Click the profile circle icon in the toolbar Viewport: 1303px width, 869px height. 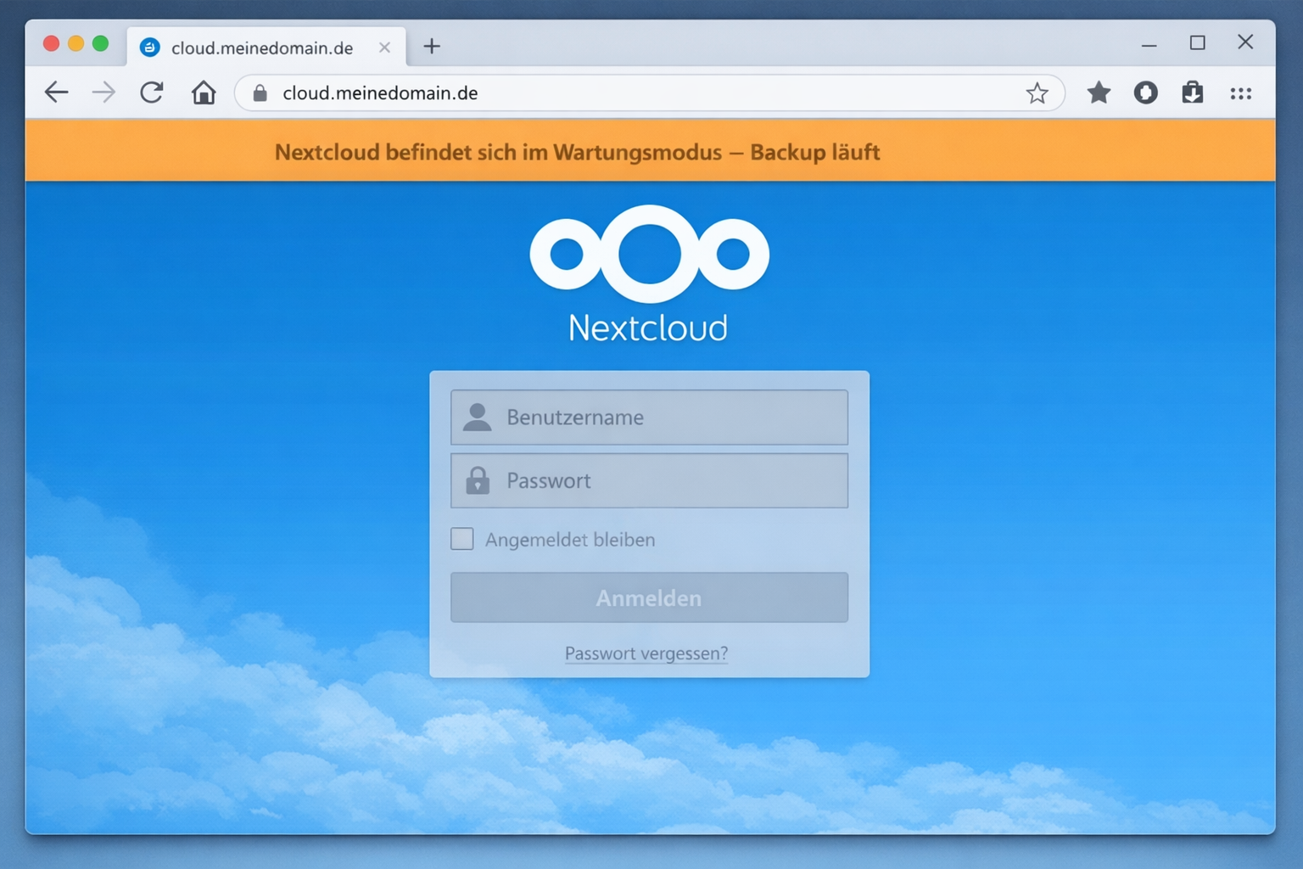1146,93
